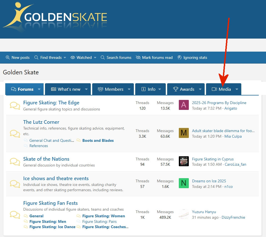The height and width of the screenshot is (237, 266).
Task: Click the GoldenSkate logo
Action: 55,17
